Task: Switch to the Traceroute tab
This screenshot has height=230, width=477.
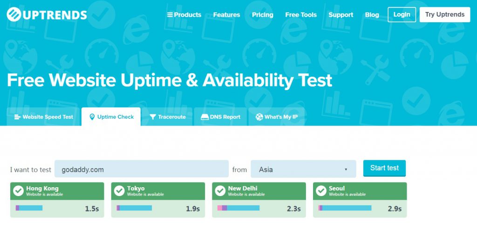Action: tap(167, 117)
